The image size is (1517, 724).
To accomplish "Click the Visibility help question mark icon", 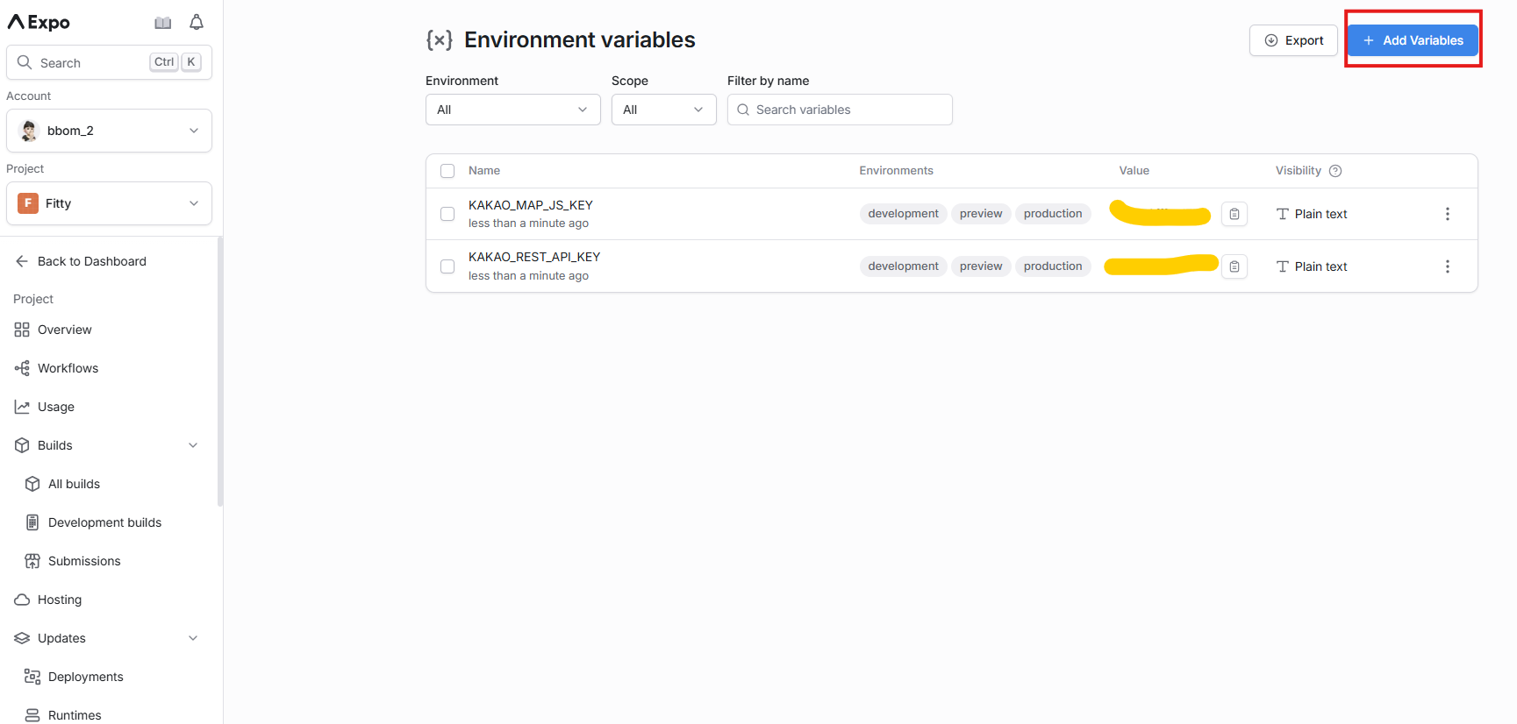I will [x=1335, y=171].
